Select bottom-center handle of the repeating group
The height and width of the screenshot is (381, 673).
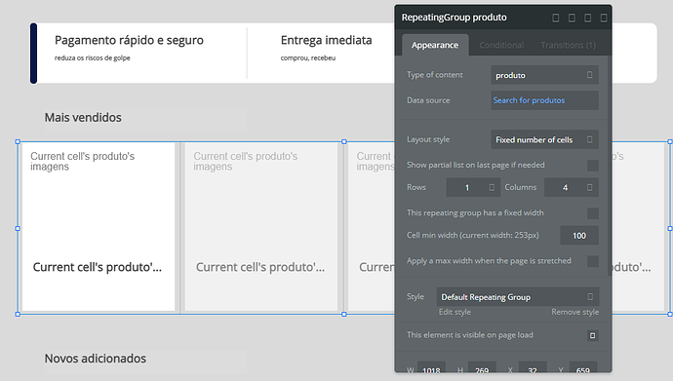point(343,314)
